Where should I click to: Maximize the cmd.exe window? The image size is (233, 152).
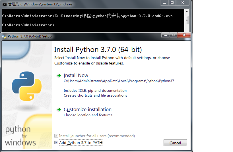pyautogui.click(x=172, y=3)
